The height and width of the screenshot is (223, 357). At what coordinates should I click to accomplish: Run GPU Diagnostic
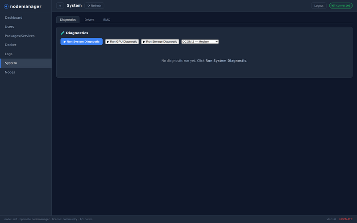click(x=122, y=41)
